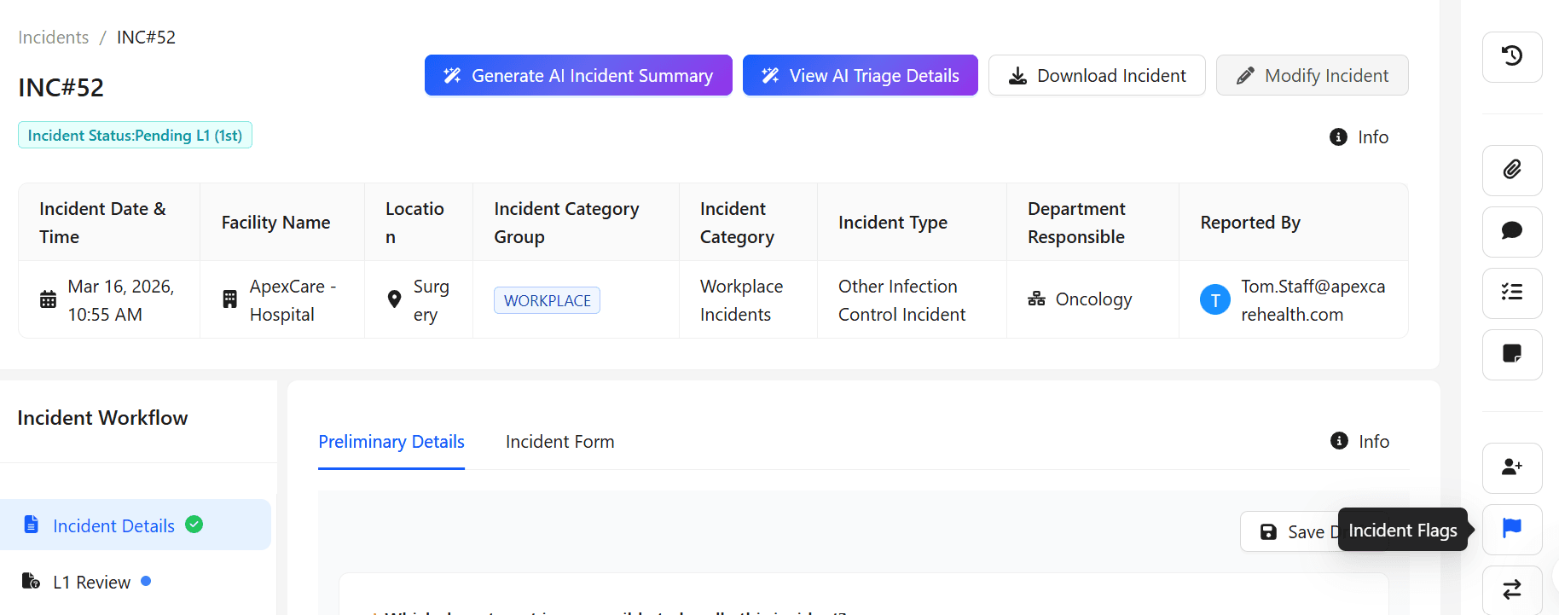Open comments via the speech bubble icon
This screenshot has height=615, width=1559.
pos(1511,231)
